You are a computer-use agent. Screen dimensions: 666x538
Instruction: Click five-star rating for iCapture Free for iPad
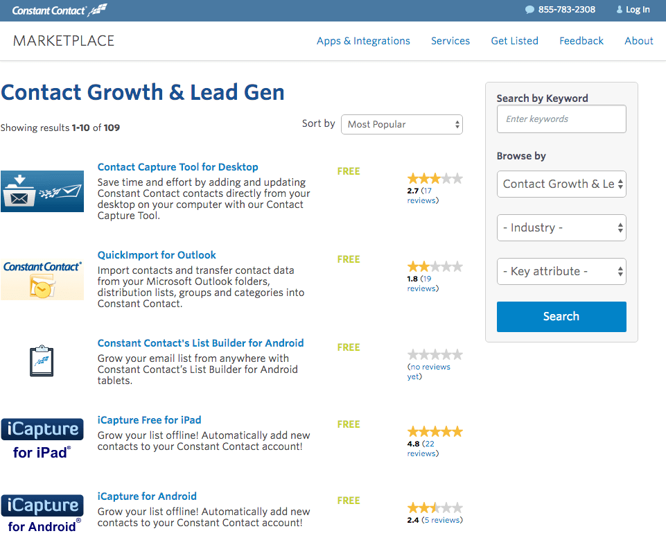point(435,432)
